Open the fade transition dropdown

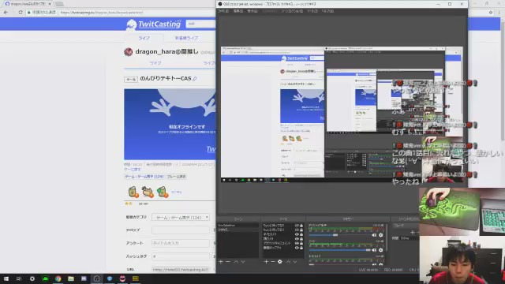405,226
